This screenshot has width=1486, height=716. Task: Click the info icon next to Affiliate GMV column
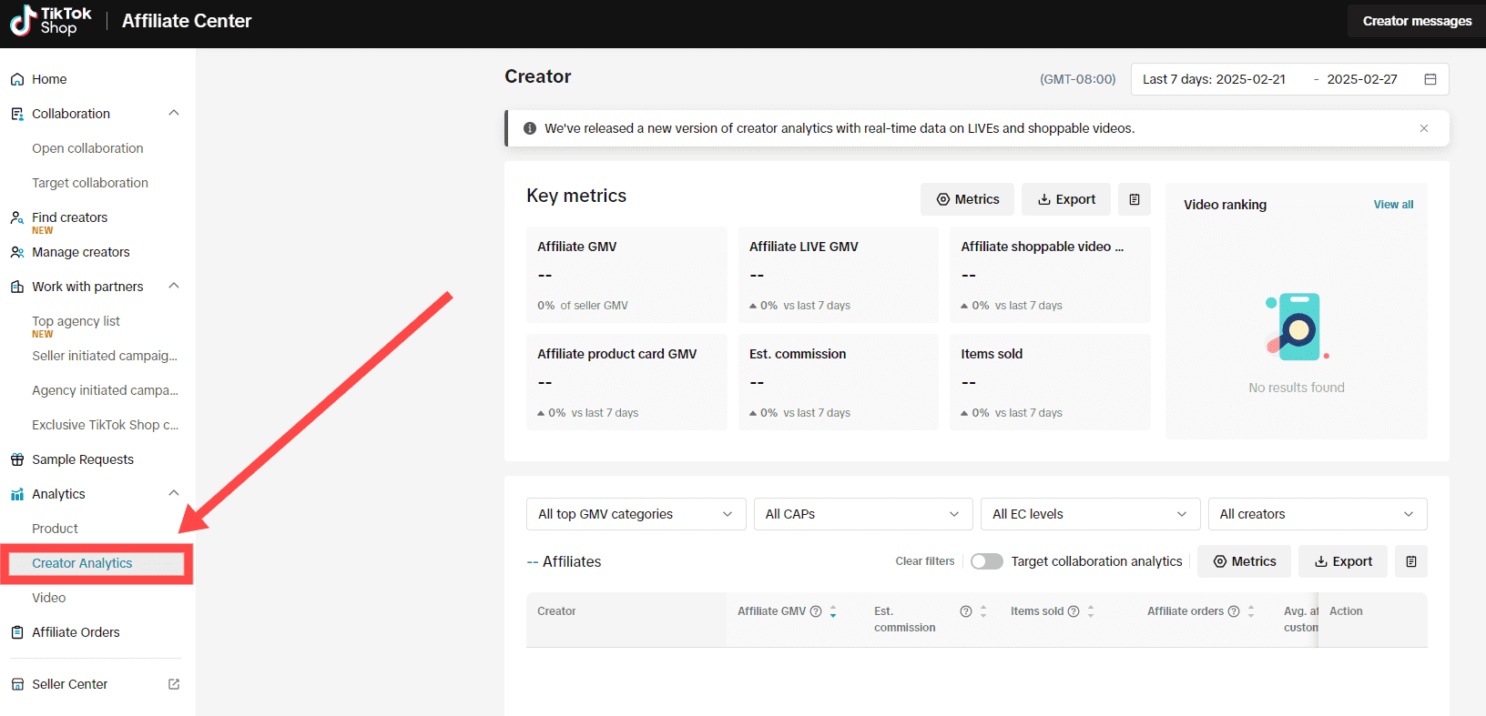[x=816, y=611]
